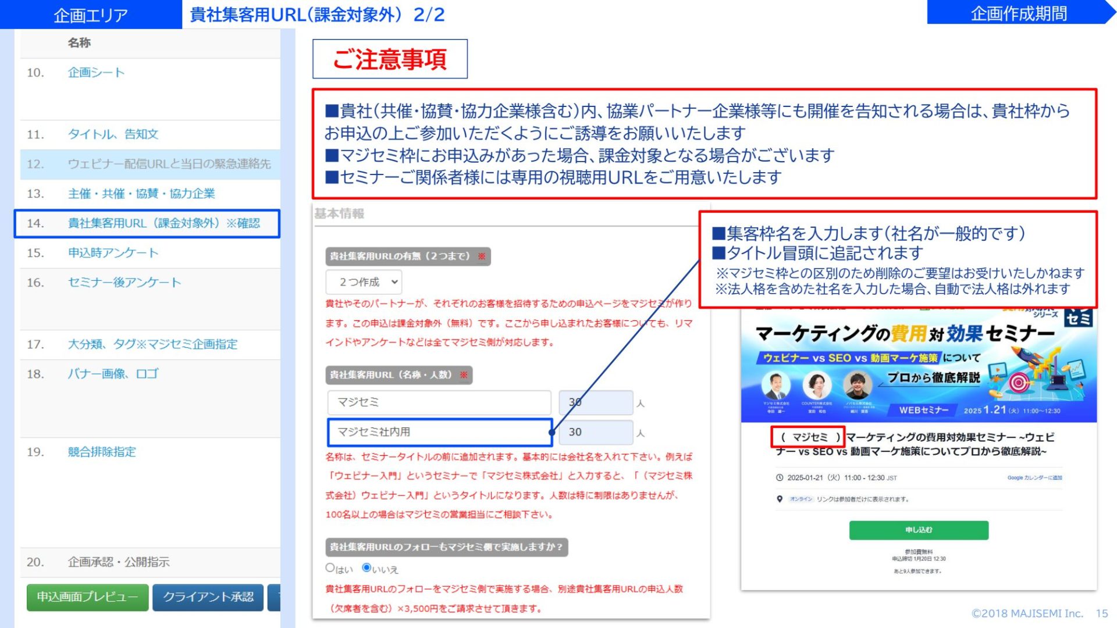Viewport: 1117px width, 628px height.
Task: Open the 2つ作成 dropdown
Action: (x=364, y=282)
